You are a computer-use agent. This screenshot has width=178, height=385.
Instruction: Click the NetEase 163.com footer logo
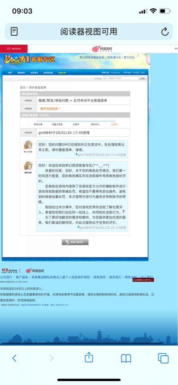pos(10,271)
